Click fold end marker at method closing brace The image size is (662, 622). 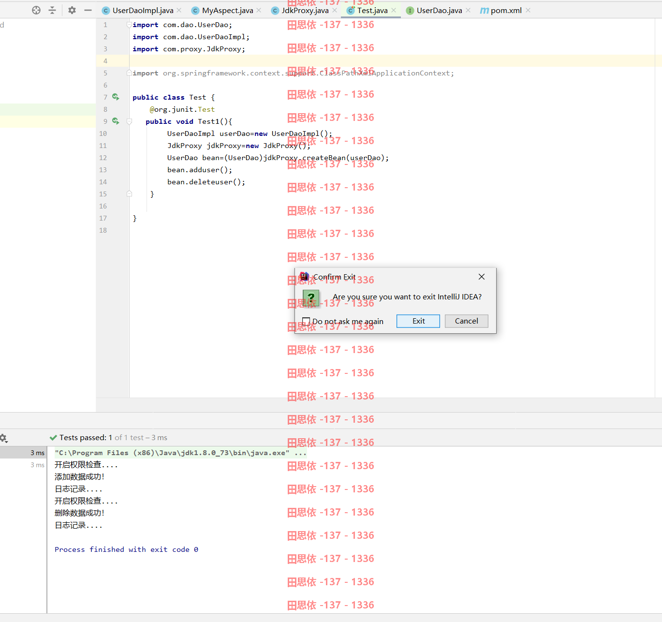pyautogui.click(x=129, y=193)
